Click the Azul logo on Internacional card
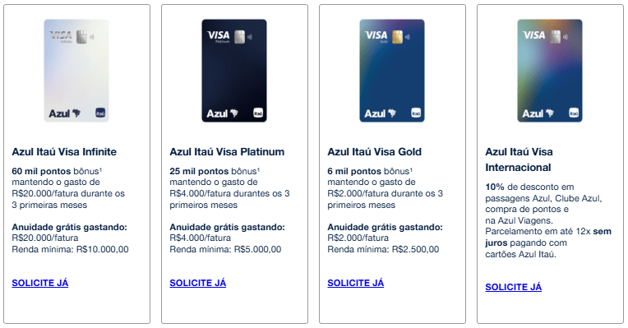 [x=538, y=113]
